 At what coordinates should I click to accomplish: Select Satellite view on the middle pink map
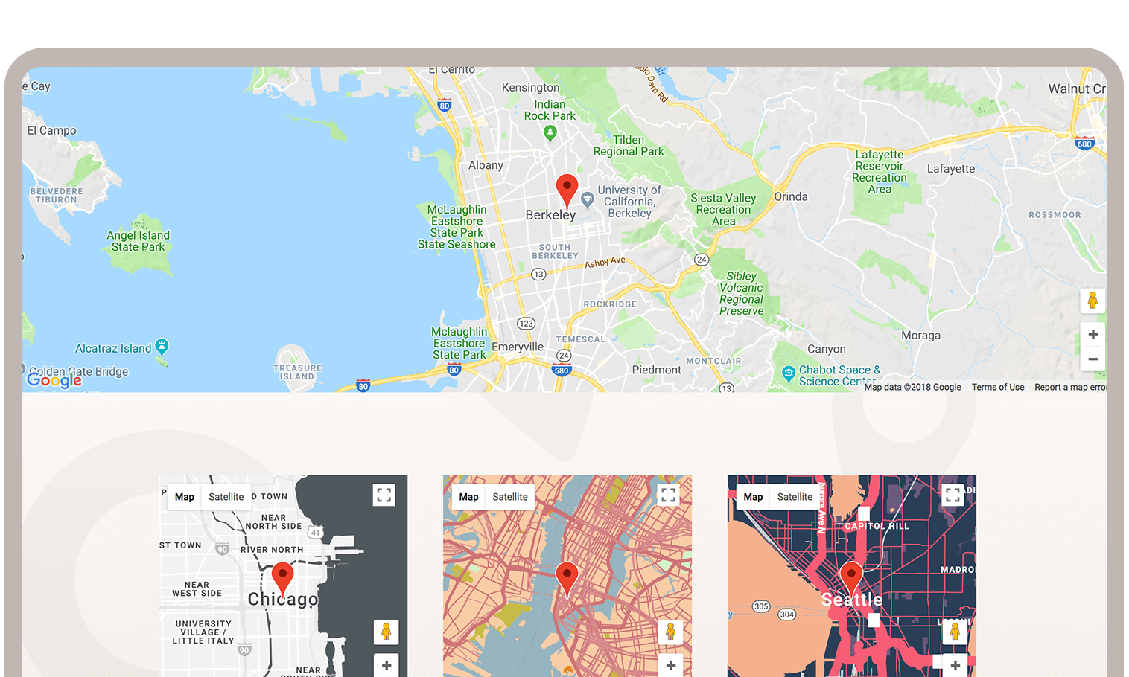coord(510,497)
